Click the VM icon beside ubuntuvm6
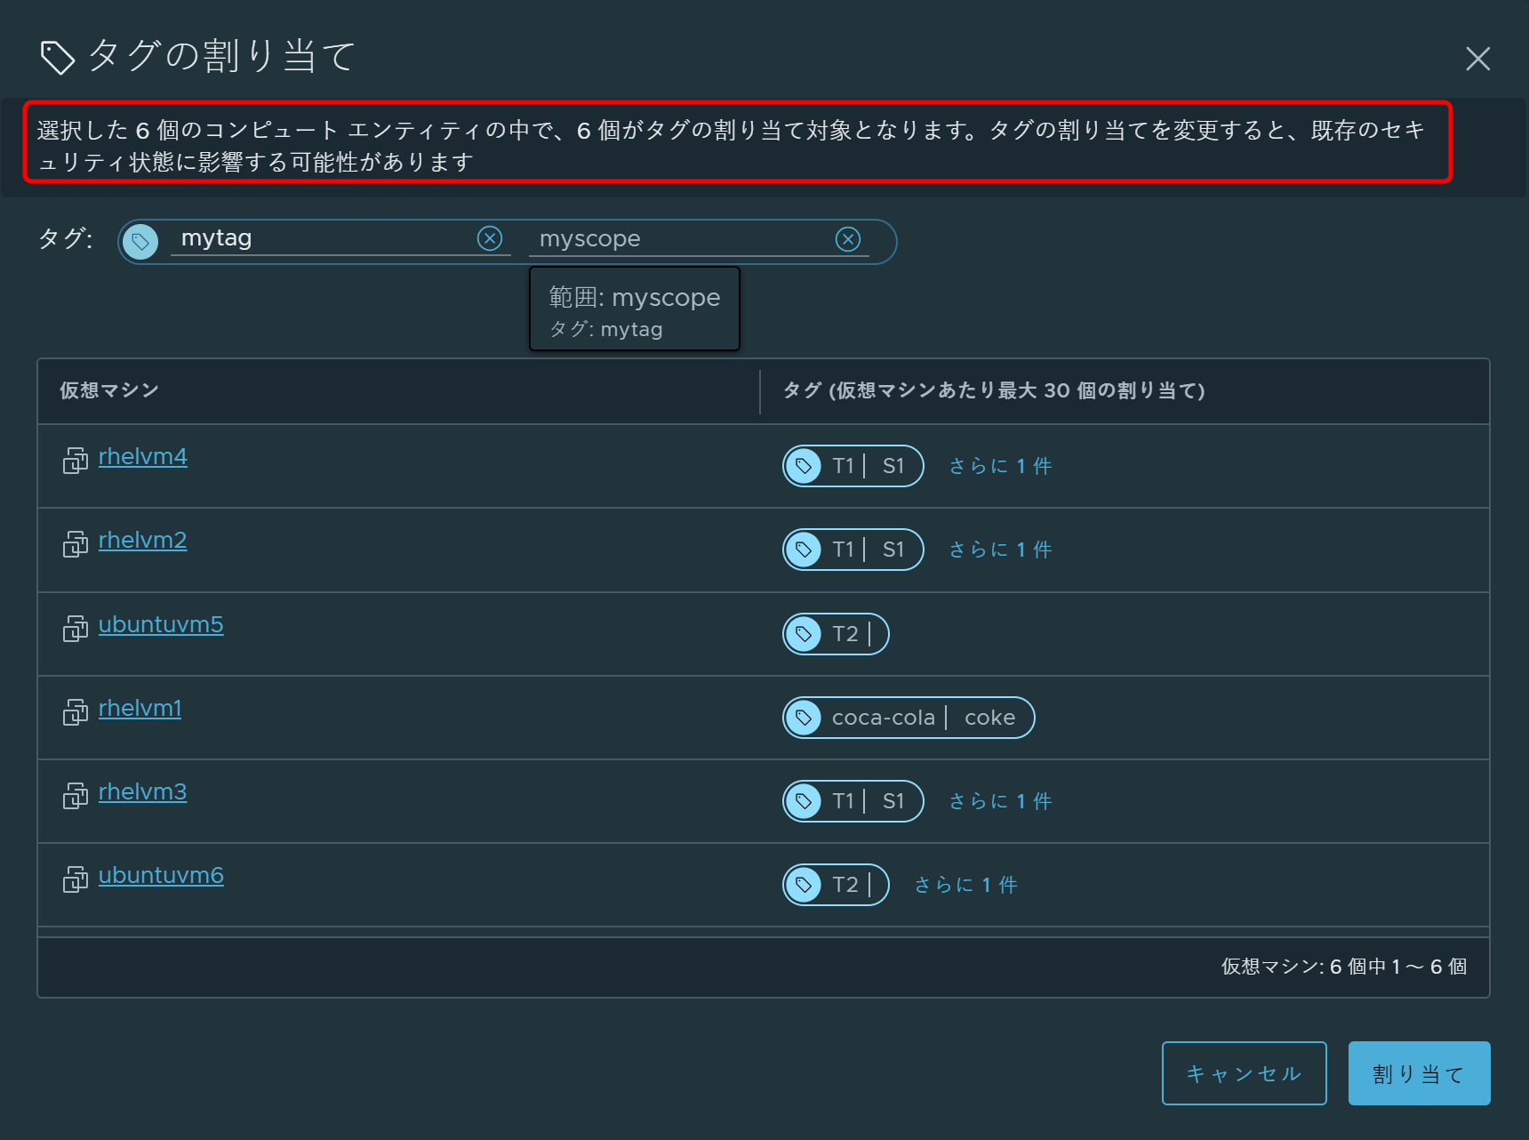This screenshot has width=1529, height=1140. pyautogui.click(x=76, y=879)
